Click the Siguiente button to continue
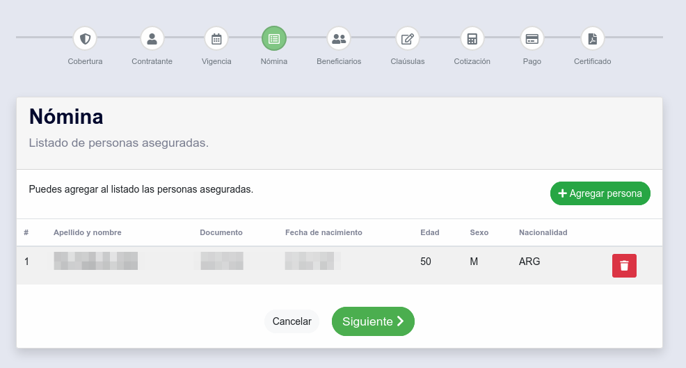Screen dimensions: 686x368 tap(373, 321)
